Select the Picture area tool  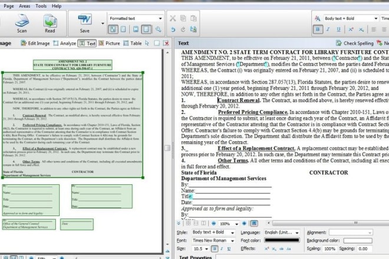point(109,44)
